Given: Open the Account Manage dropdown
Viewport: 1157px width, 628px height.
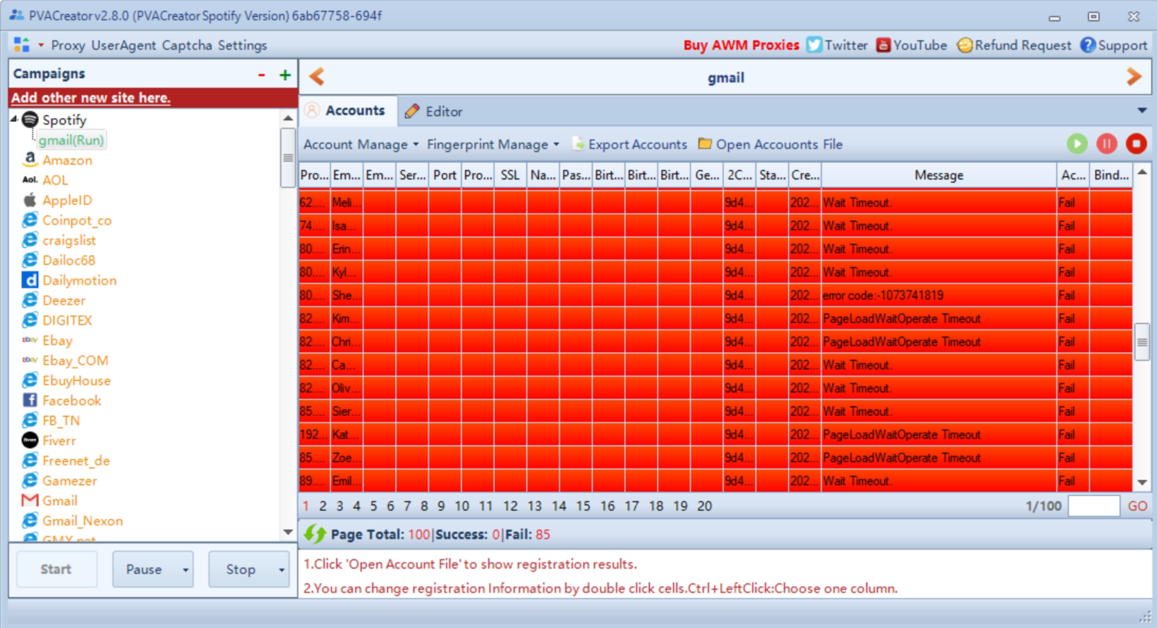Looking at the screenshot, I should click(x=361, y=144).
